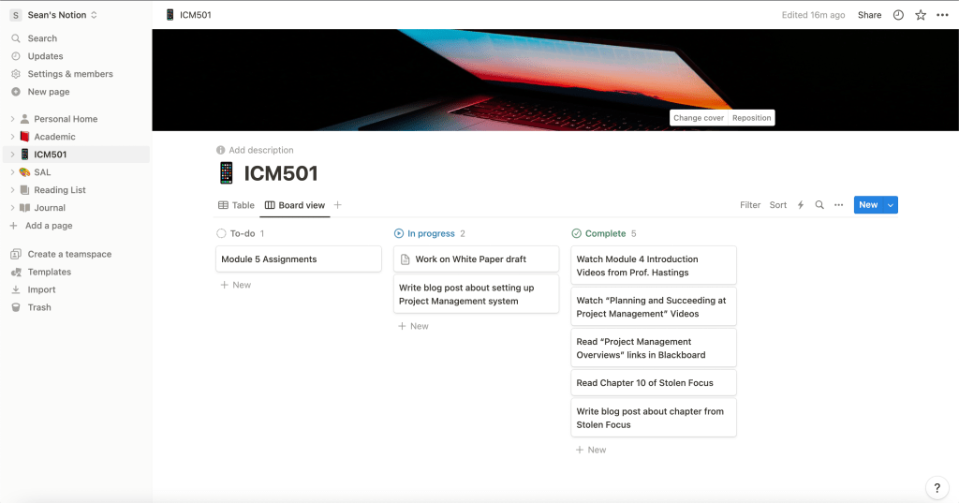Expand the Academic page in the sidebar
The width and height of the screenshot is (959, 503).
[x=12, y=137]
